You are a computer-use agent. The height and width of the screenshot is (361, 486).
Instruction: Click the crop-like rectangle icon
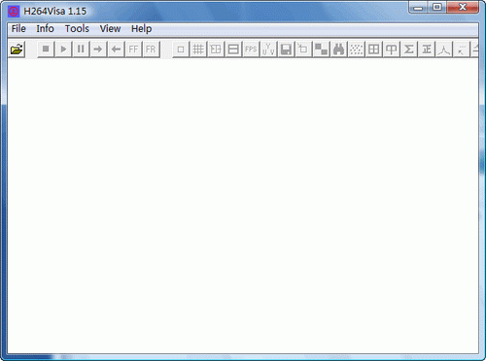pyautogui.click(x=303, y=49)
